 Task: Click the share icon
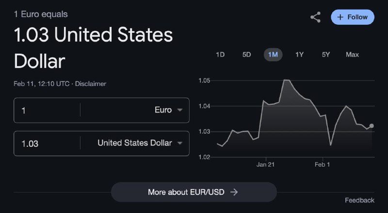315,17
